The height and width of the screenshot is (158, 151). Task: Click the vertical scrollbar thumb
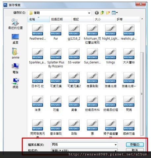point(142,94)
